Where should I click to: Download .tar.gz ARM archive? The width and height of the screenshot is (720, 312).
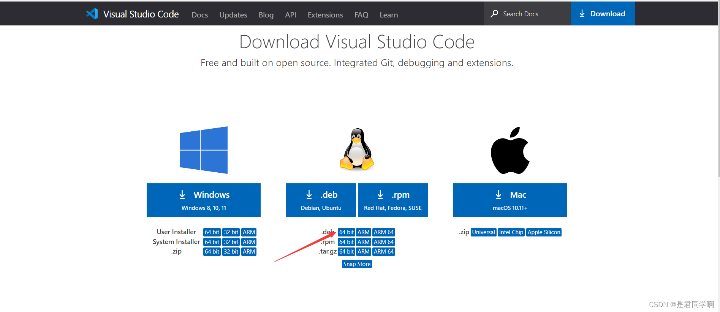364,252
